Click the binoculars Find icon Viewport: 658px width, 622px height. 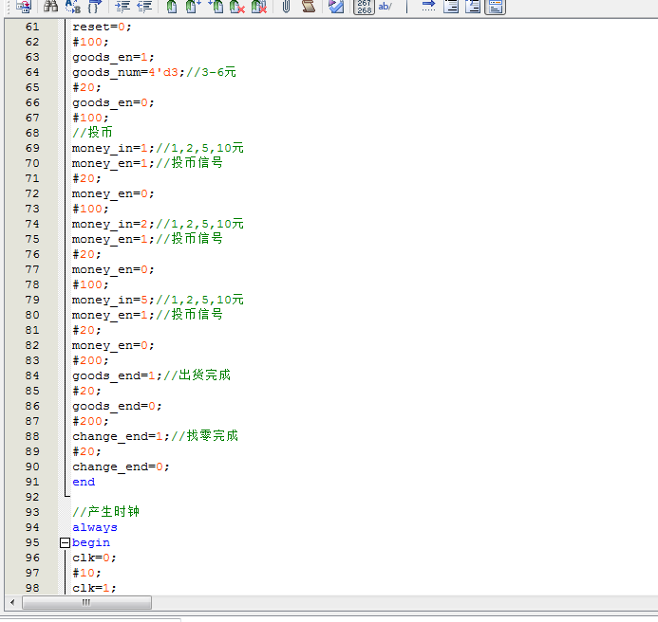click(50, 7)
